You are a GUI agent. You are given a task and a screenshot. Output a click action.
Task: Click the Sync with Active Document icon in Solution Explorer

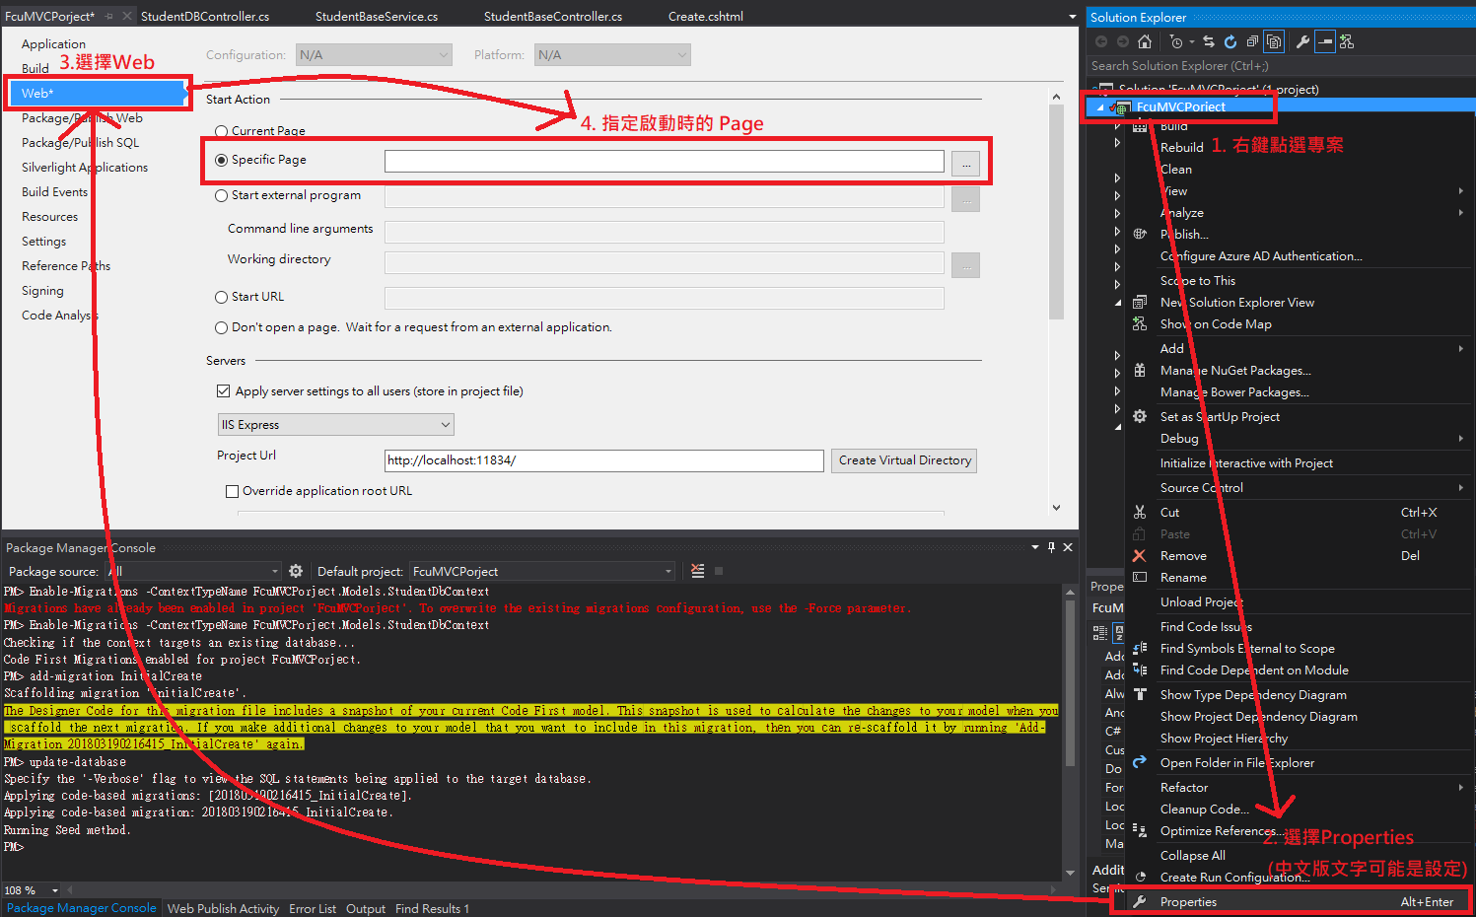pos(1209,41)
